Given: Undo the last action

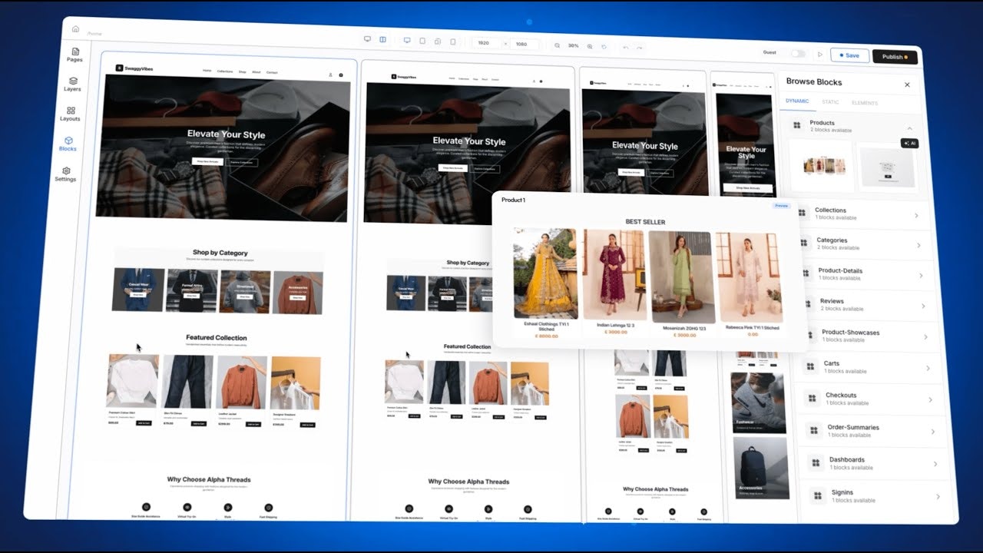Looking at the screenshot, I should tap(625, 48).
